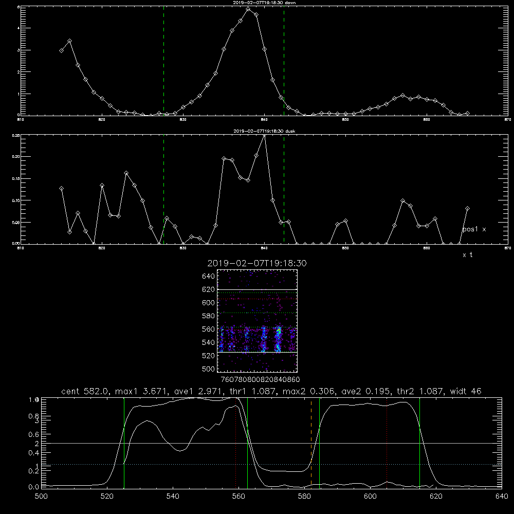Click the dawn plot x-axis label 810
This screenshot has width=514, height=514.
coord(21,120)
